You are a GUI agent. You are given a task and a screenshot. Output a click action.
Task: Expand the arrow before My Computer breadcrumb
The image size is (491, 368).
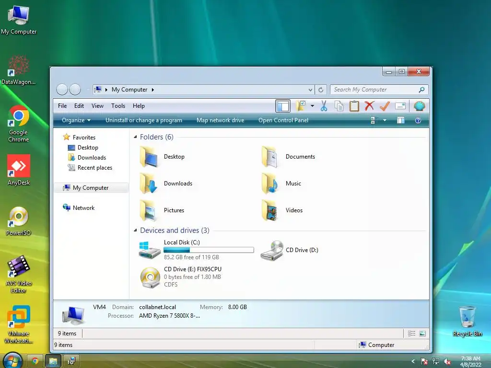click(x=106, y=90)
